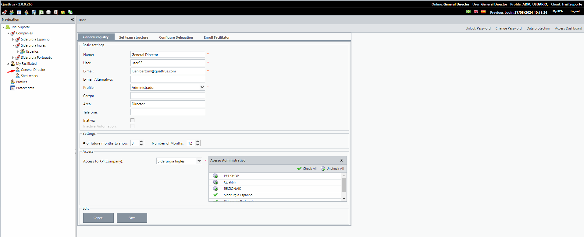Switch language with the Spanish flag
Screen dimensions: 584x237
pos(483,12)
